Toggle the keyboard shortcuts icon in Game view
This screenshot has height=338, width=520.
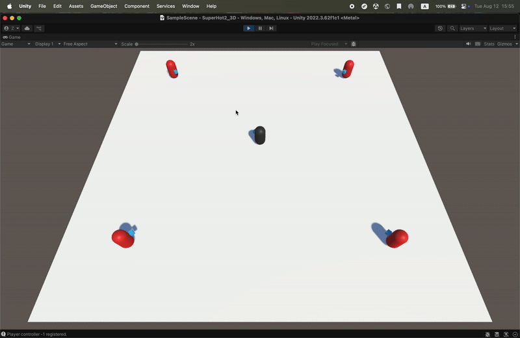pos(478,44)
